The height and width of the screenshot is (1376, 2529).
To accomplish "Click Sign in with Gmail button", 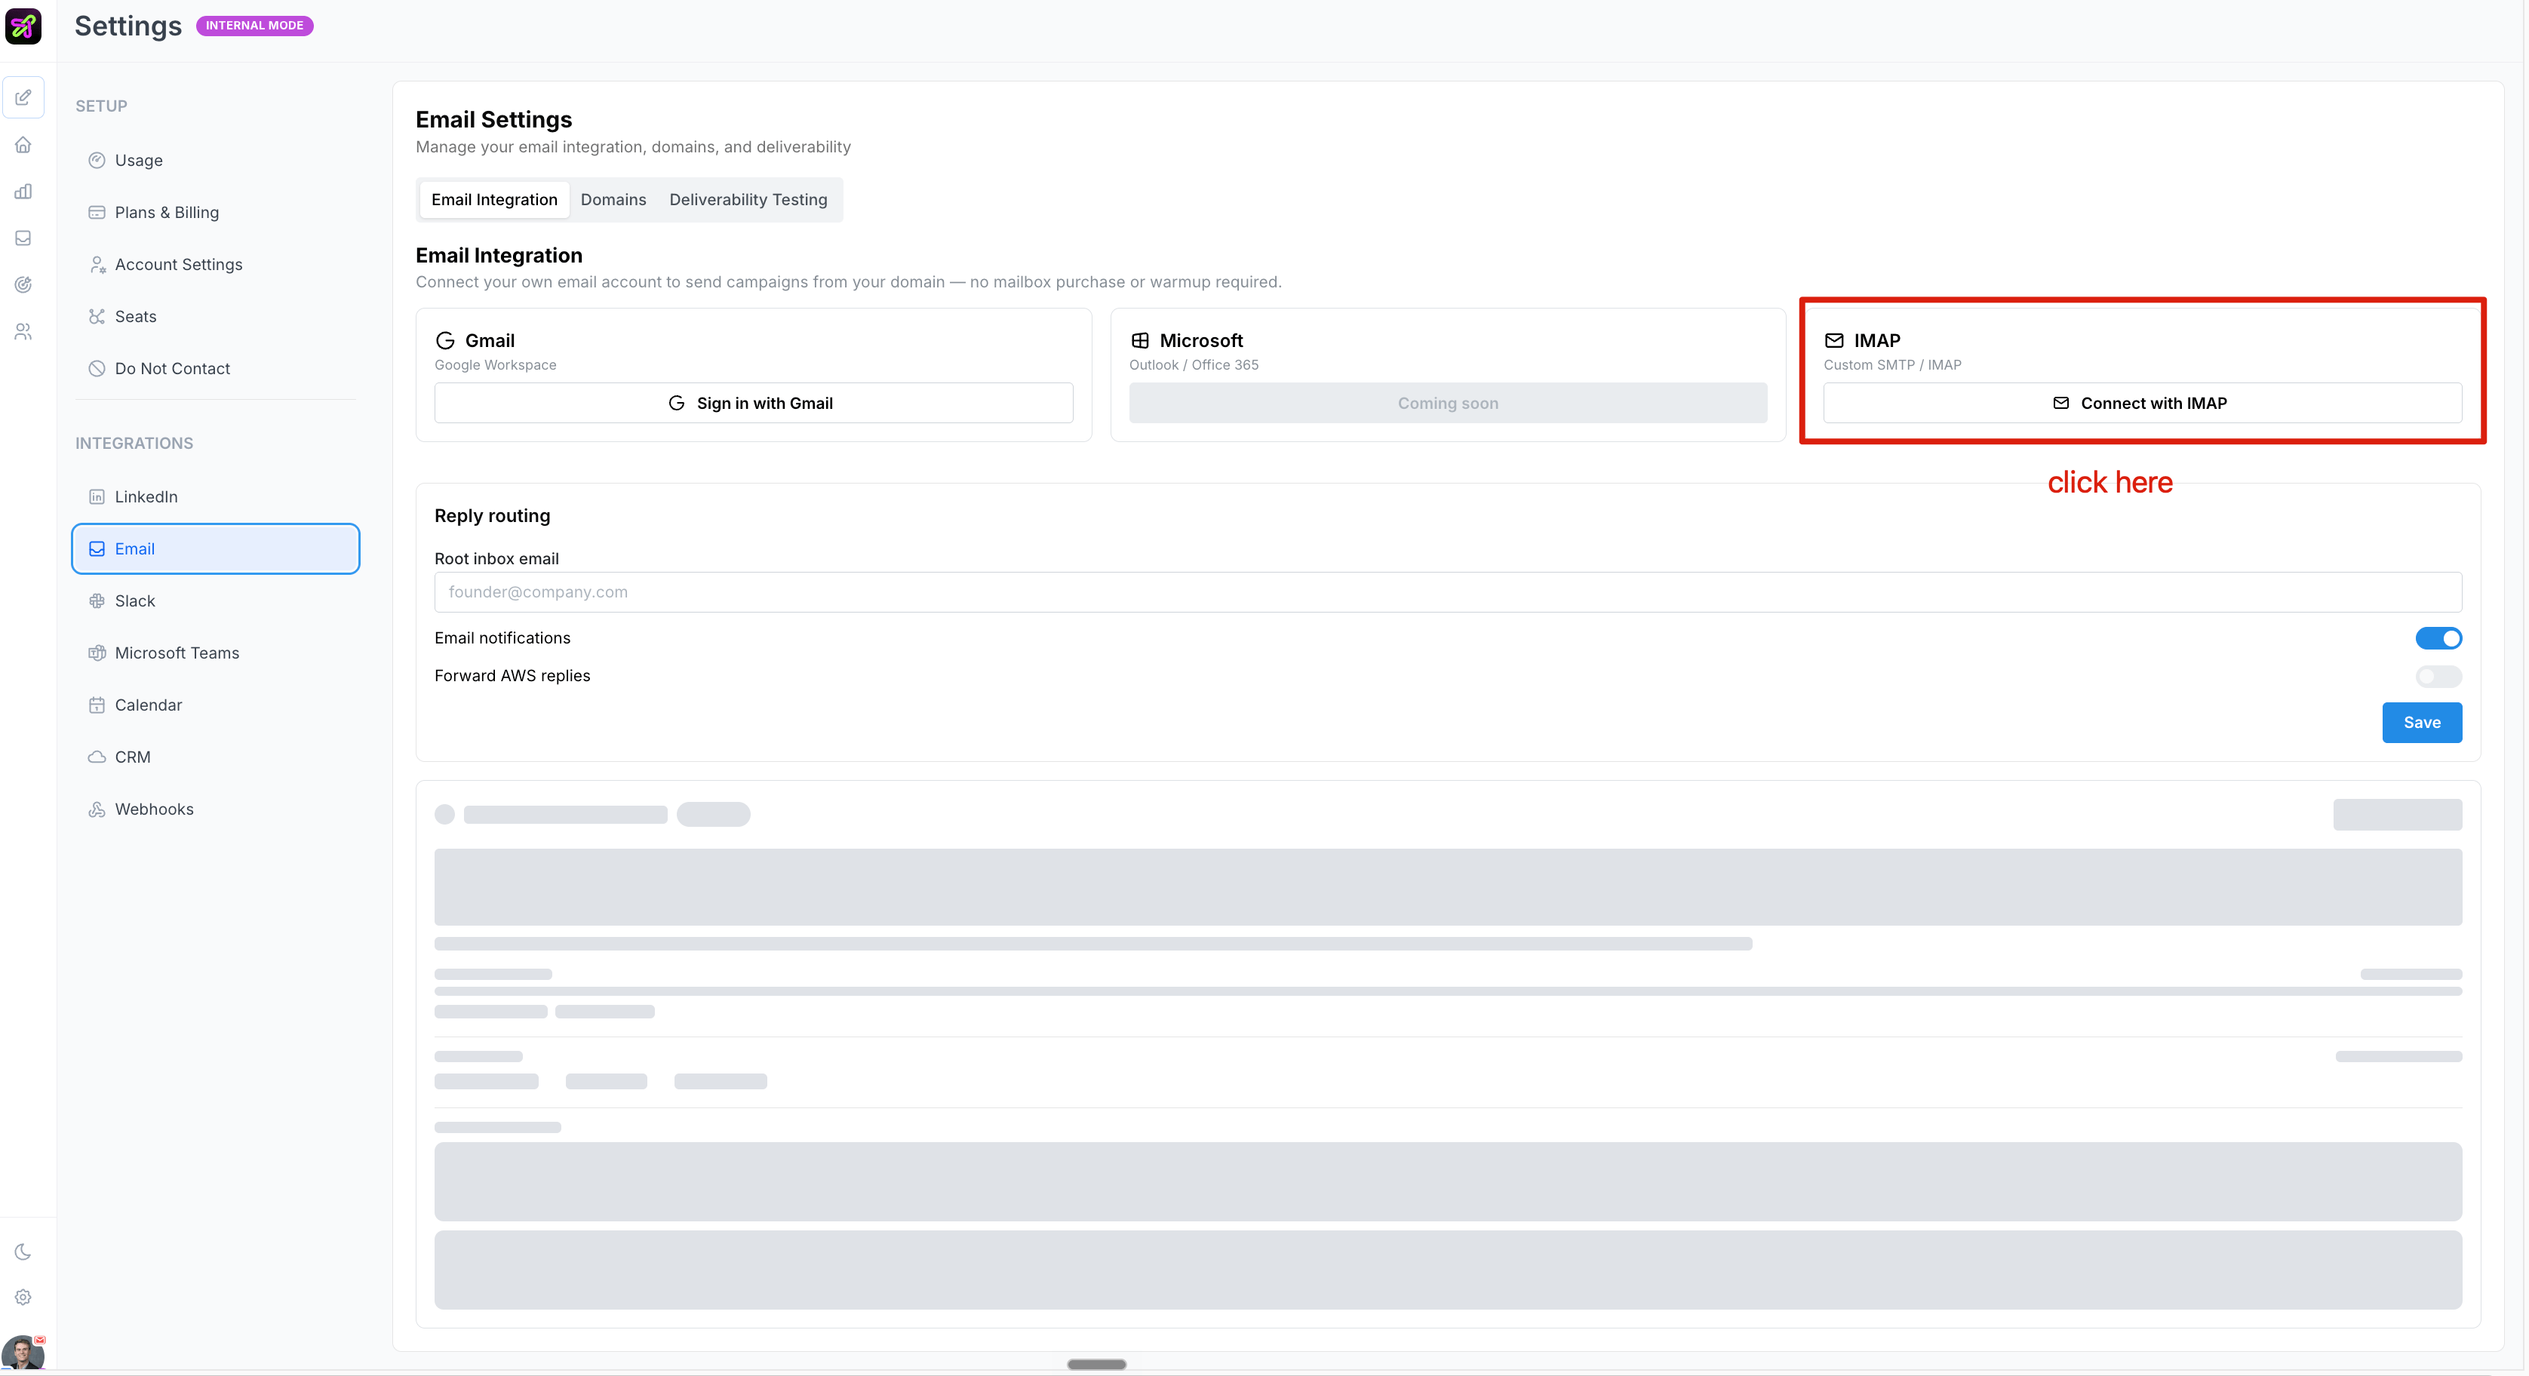I will 753,404.
